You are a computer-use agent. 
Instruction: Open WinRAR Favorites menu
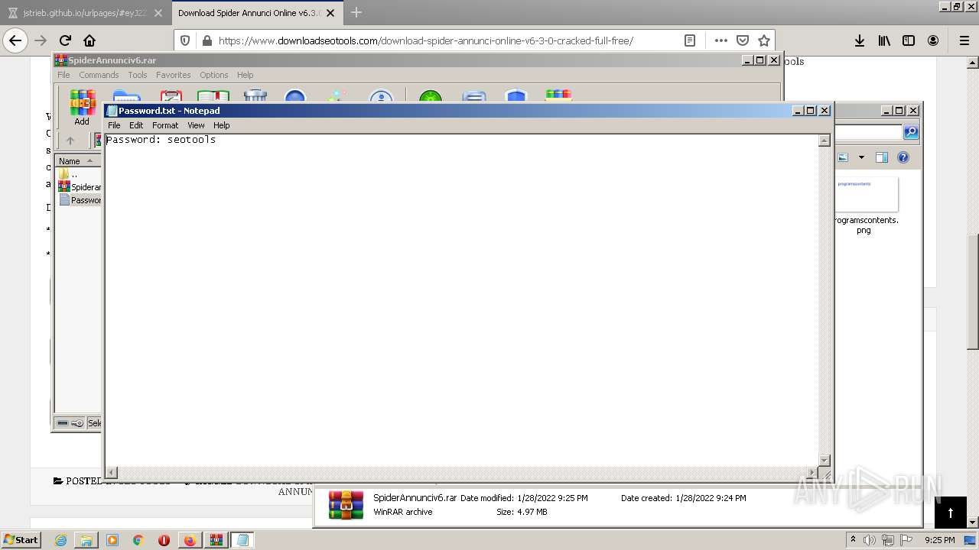[x=174, y=75]
